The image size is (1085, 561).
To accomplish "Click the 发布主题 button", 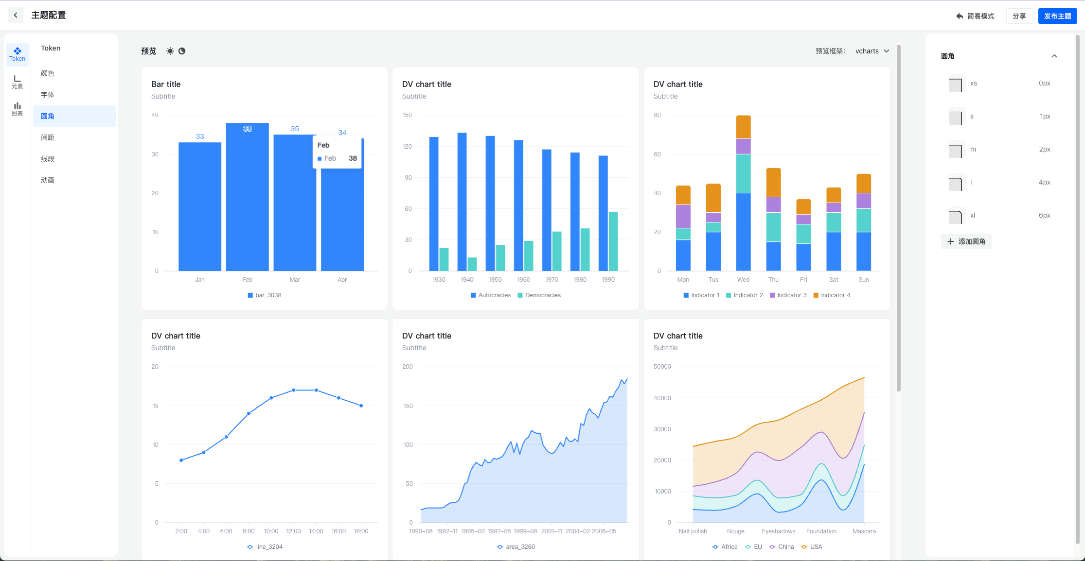I will (1057, 16).
